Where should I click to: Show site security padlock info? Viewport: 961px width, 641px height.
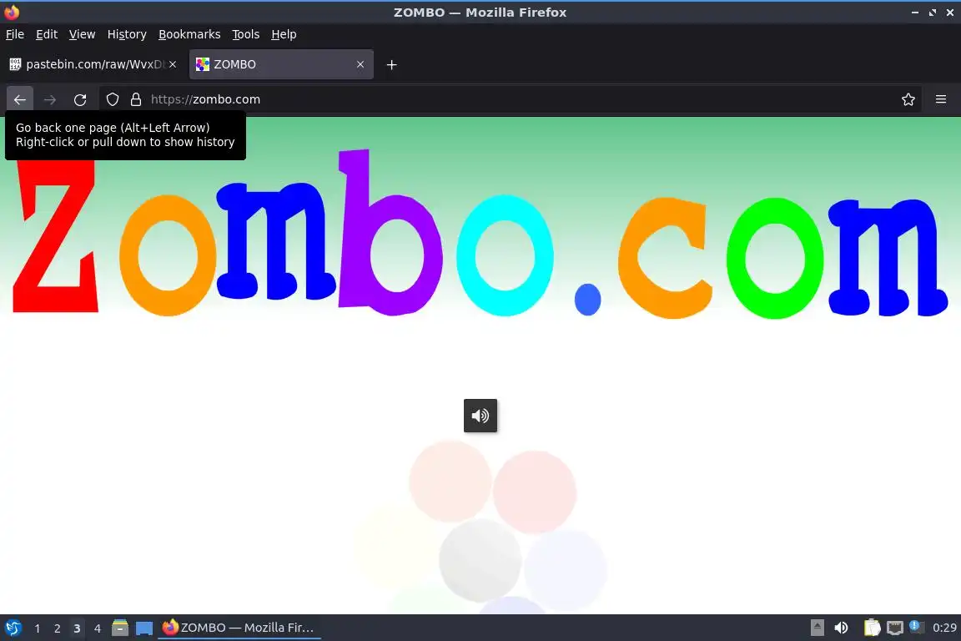136,99
